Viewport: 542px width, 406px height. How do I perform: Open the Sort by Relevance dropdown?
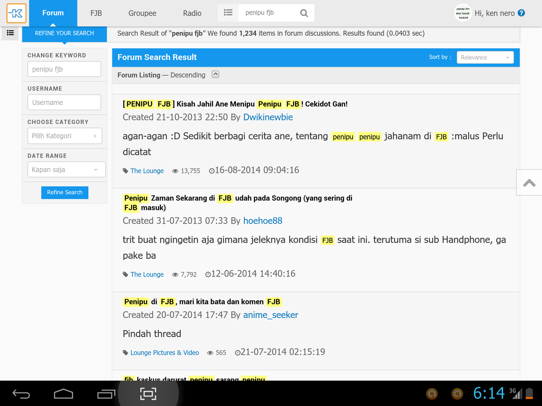click(x=485, y=58)
